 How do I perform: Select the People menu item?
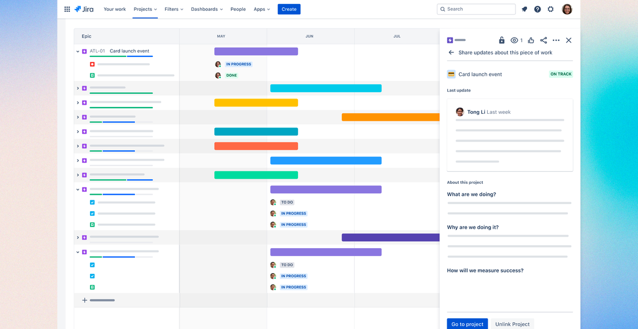pyautogui.click(x=238, y=9)
